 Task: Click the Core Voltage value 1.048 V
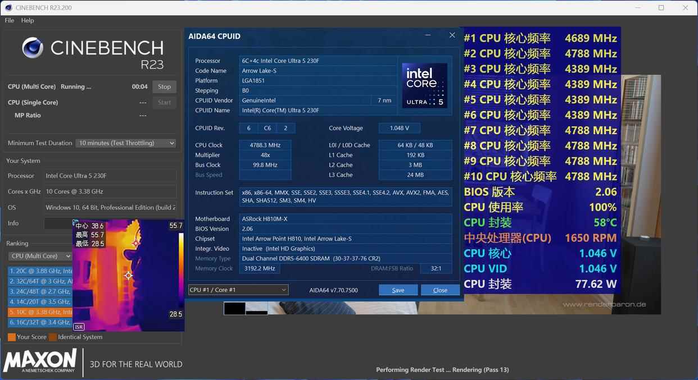[399, 128]
